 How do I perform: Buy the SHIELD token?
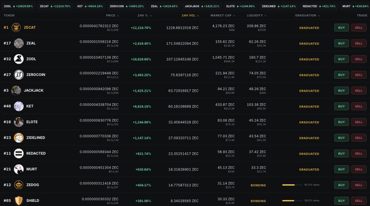tap(342, 201)
